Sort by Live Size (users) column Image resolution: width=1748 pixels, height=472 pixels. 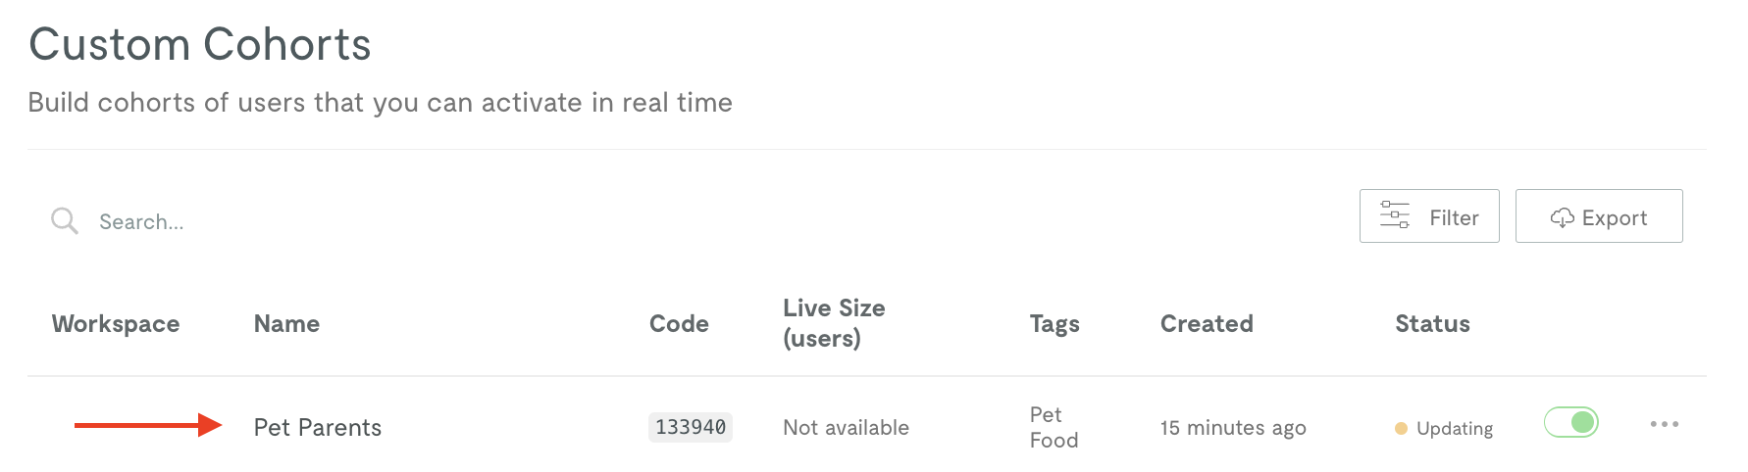[834, 323]
